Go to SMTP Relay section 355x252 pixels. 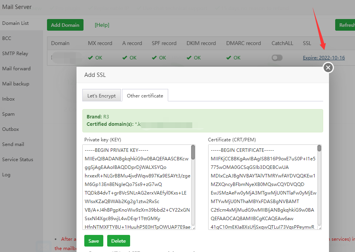point(15,54)
